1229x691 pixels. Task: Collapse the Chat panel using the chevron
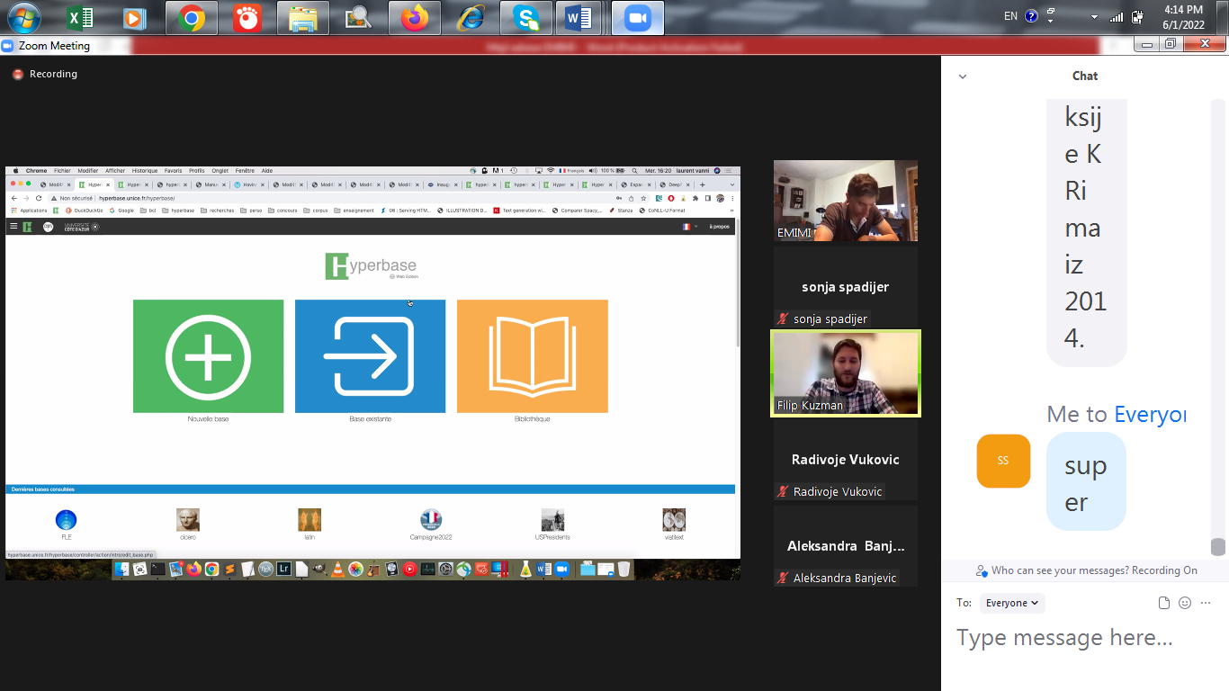(963, 76)
